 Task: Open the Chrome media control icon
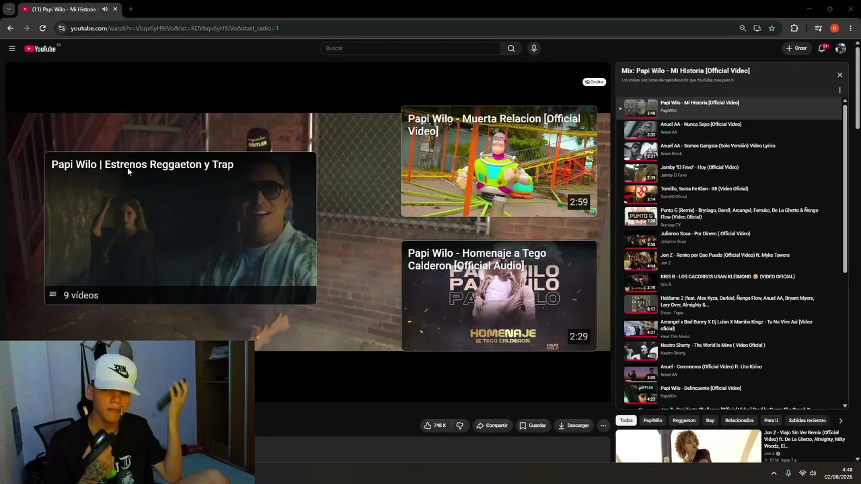(x=818, y=28)
